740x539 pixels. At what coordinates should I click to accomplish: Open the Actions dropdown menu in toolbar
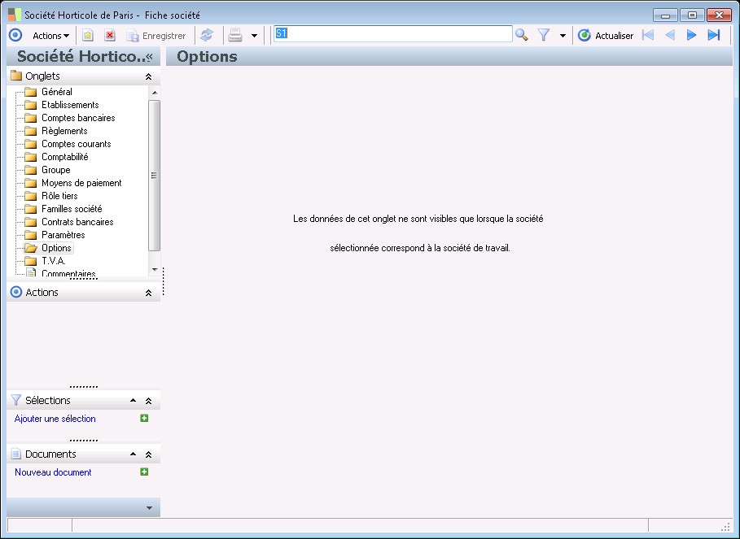click(x=50, y=36)
